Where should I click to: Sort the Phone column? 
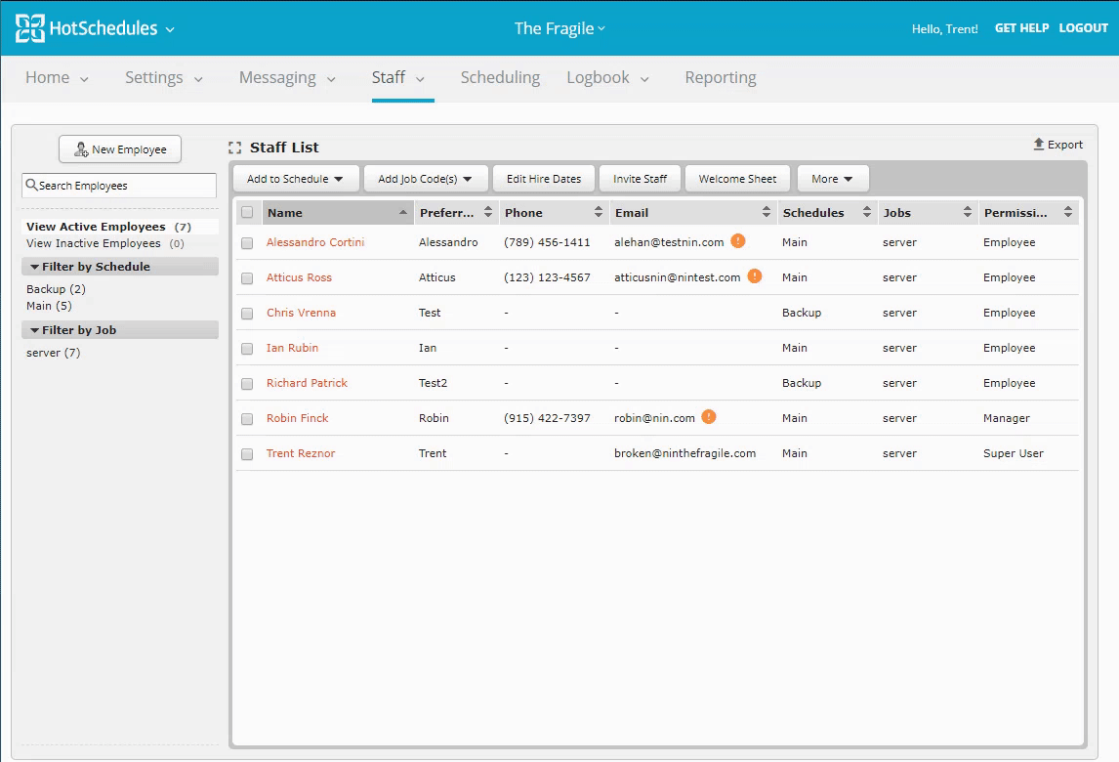click(598, 212)
